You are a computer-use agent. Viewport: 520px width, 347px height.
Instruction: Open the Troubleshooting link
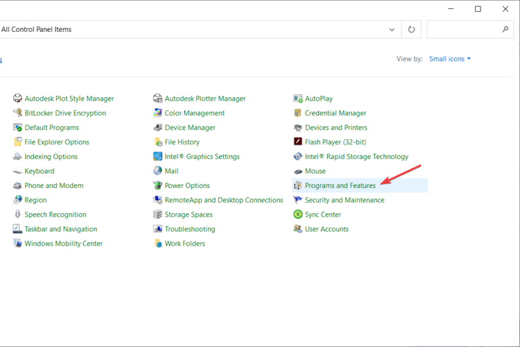click(190, 229)
